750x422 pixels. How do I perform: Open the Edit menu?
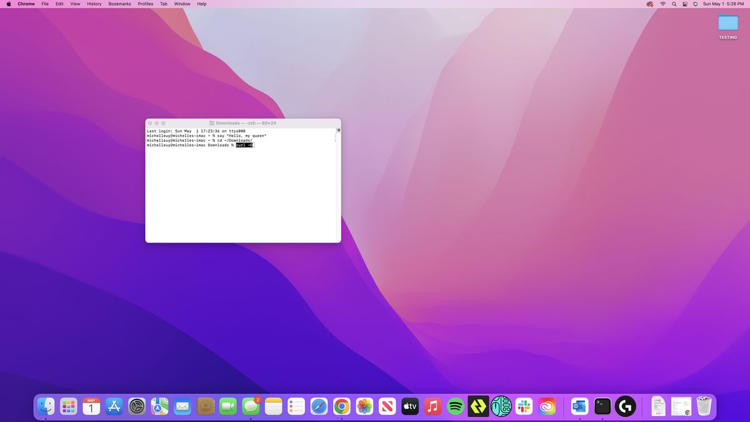tap(59, 4)
